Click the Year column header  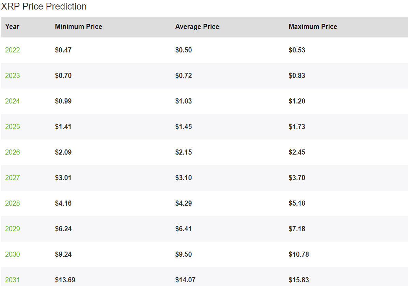tap(12, 27)
